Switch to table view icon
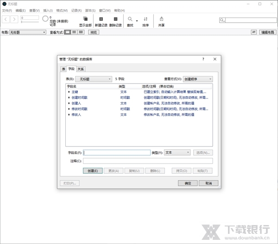 81,32
